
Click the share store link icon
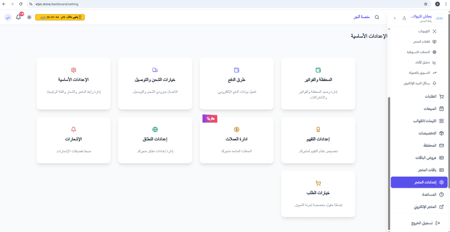[404, 18]
